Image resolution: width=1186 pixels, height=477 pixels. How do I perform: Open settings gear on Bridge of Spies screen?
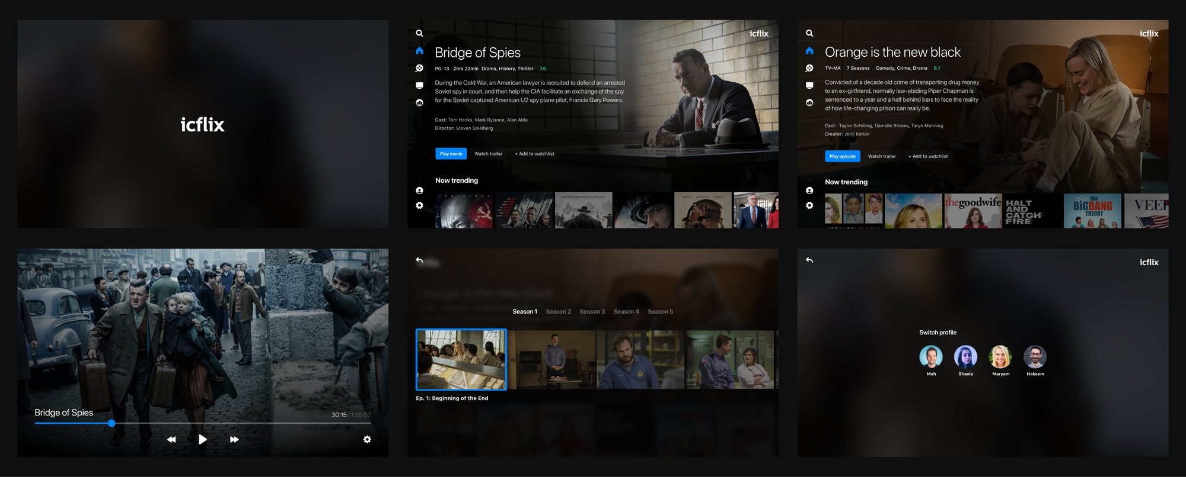click(x=419, y=205)
